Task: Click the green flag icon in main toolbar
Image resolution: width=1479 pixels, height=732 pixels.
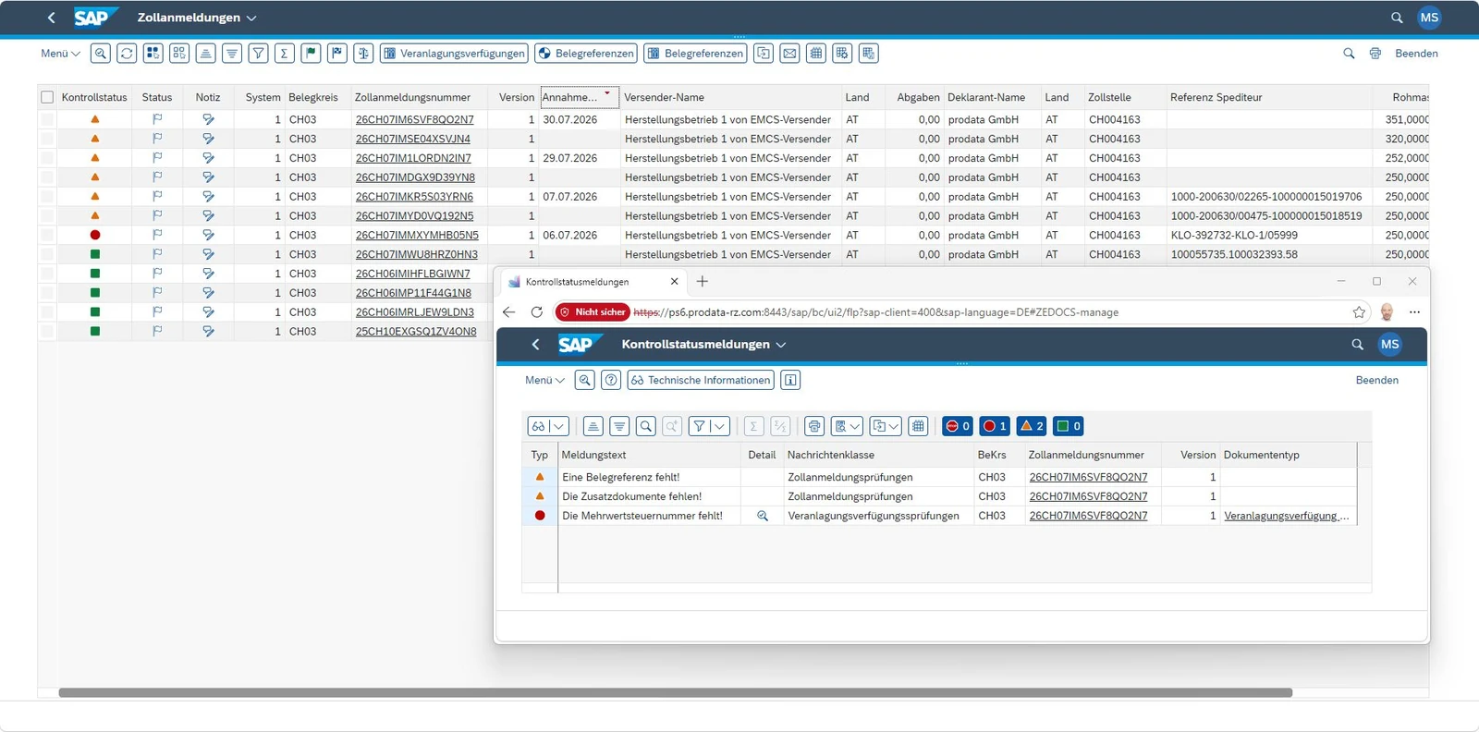Action: (312, 54)
